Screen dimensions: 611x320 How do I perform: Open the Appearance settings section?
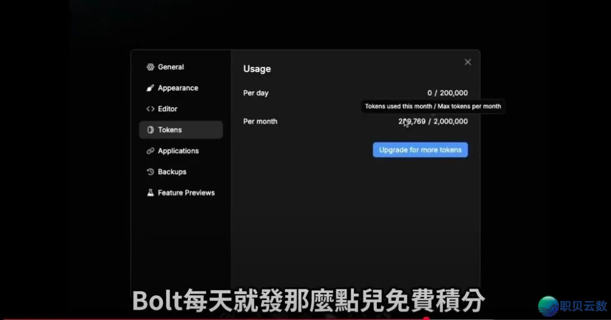pyautogui.click(x=181, y=88)
